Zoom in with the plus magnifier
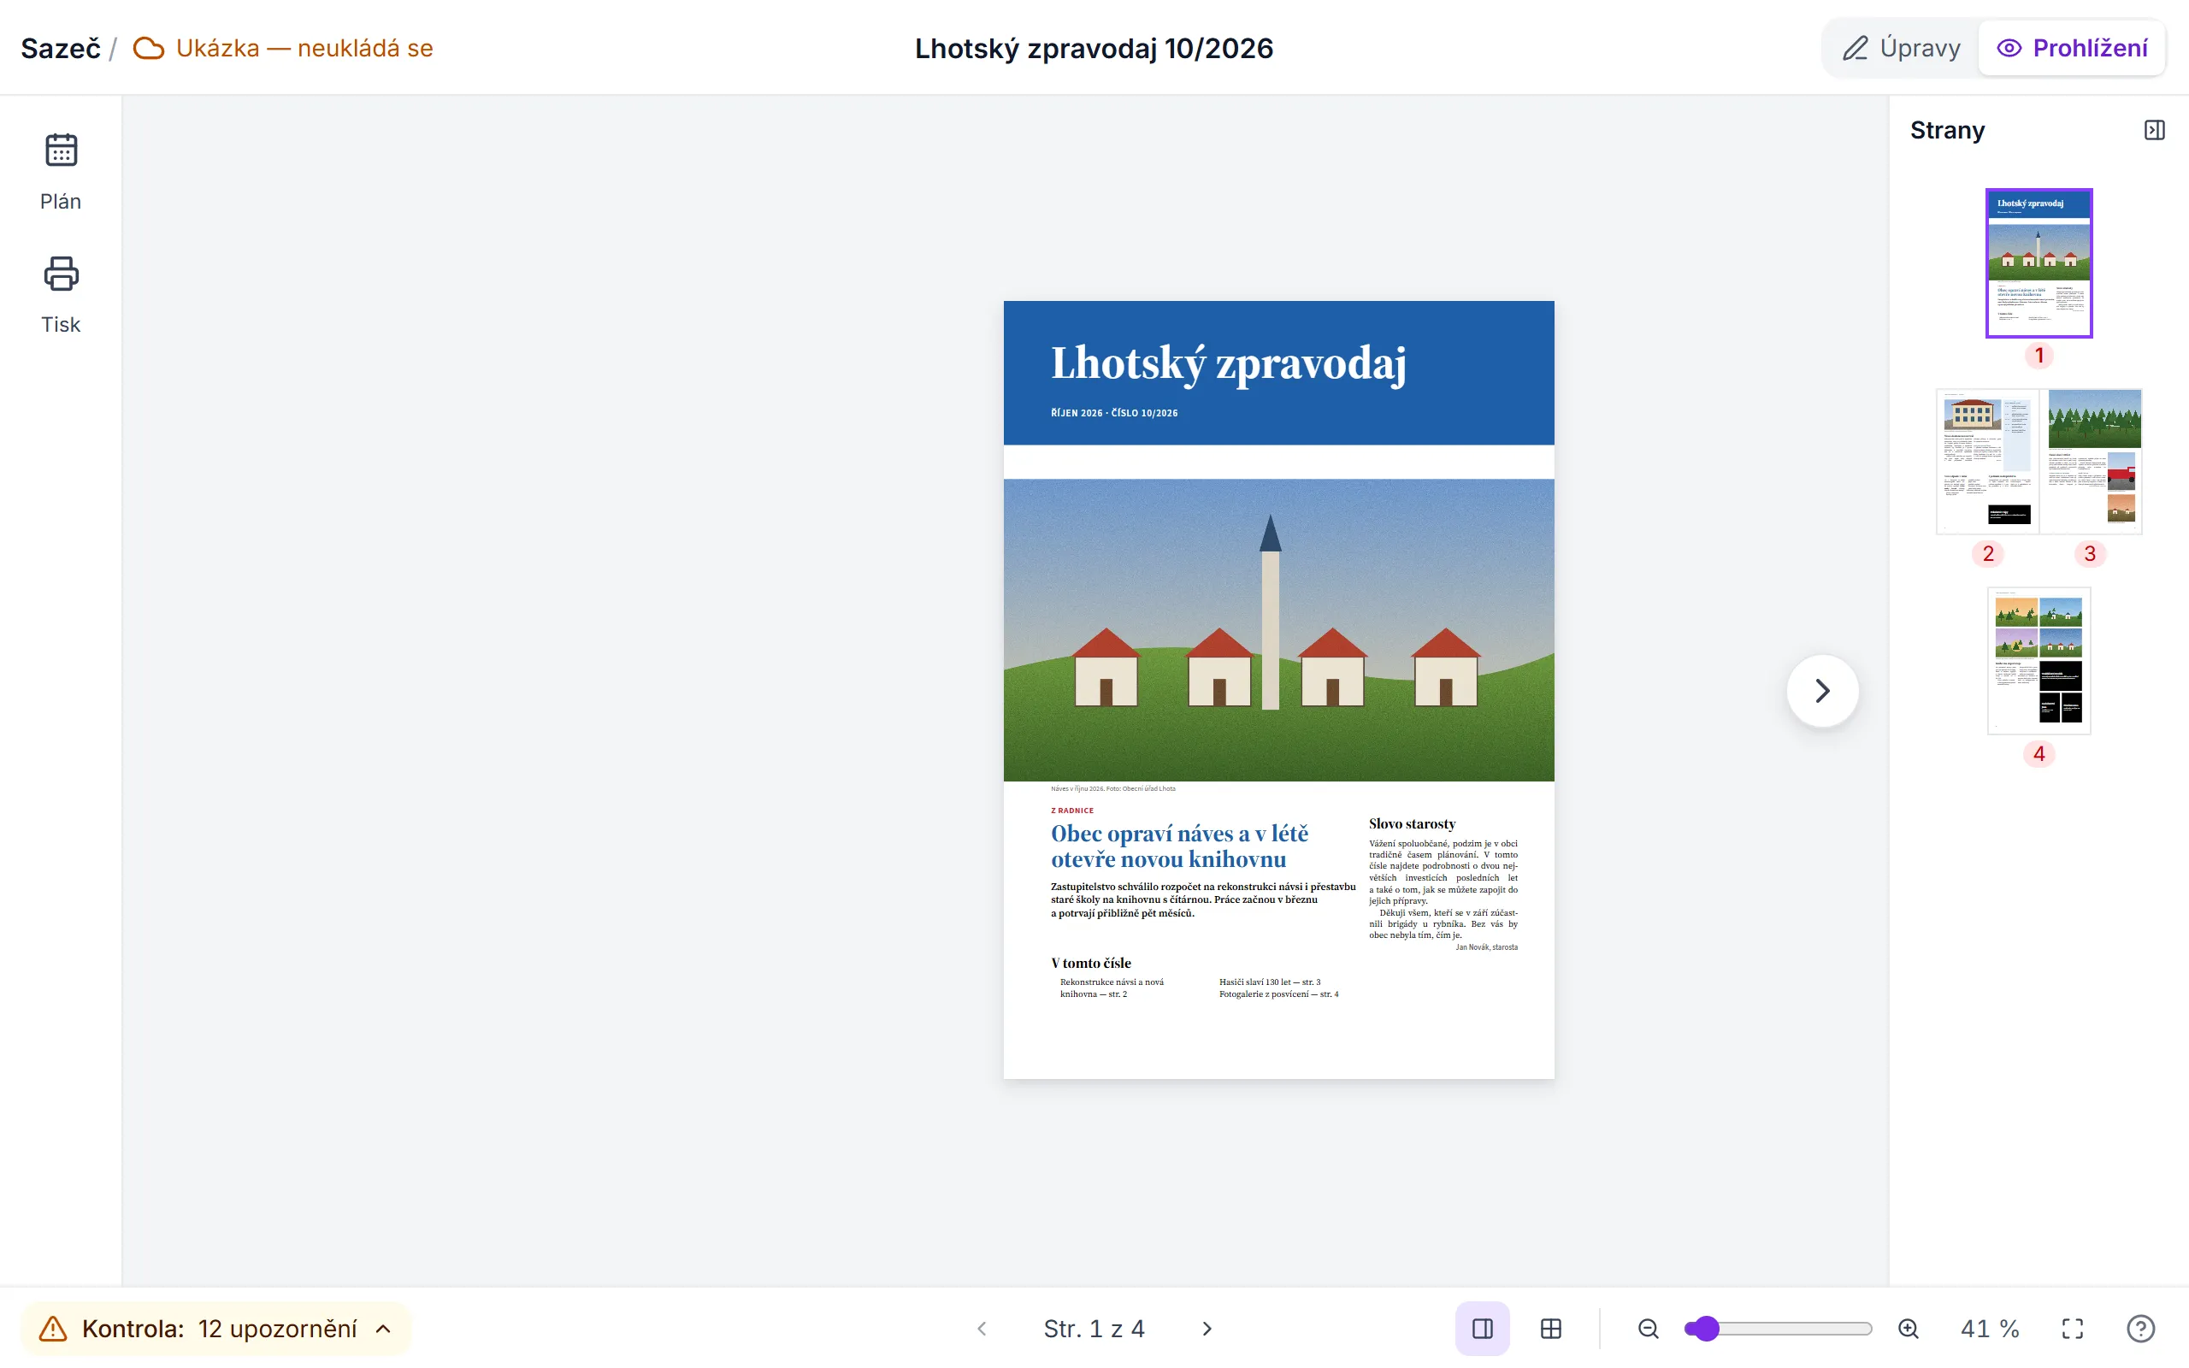 point(1909,1328)
